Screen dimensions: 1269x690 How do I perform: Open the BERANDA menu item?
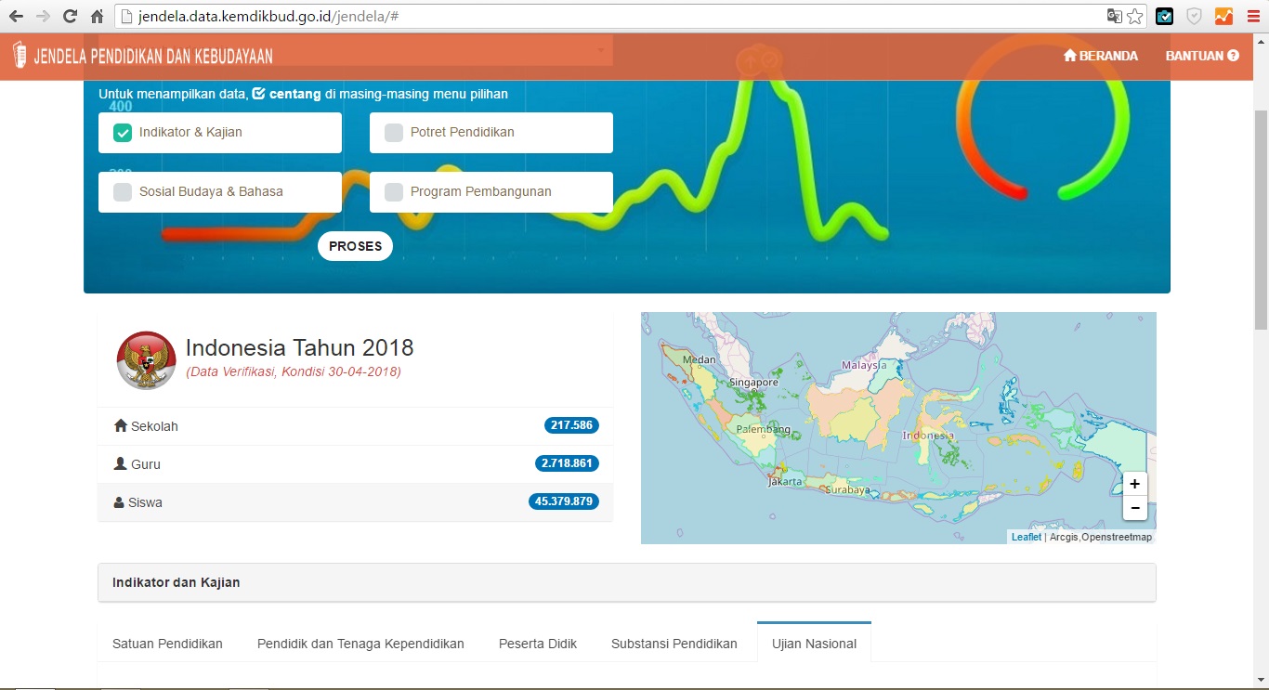(1101, 56)
